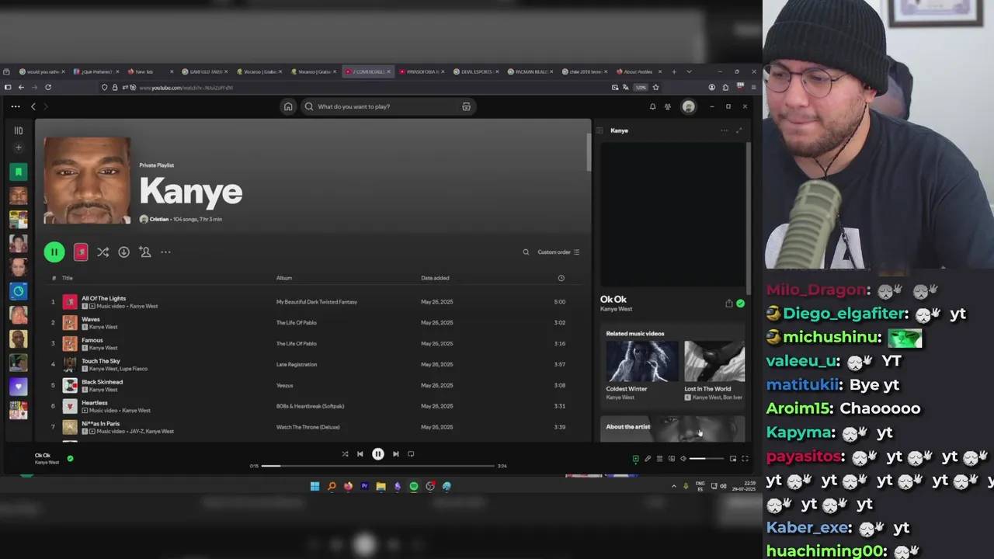Screen dimensions: 994x559
Task: Open album Late Registration
Action: [297, 365]
